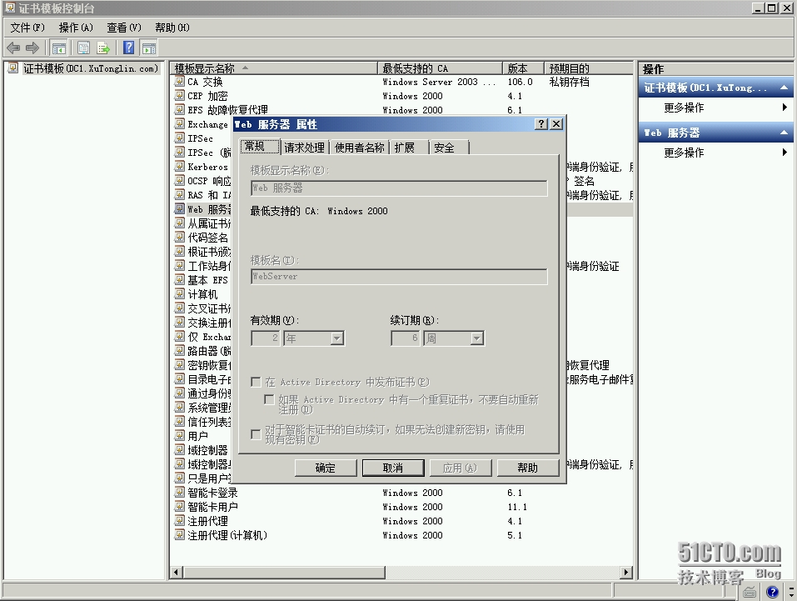
Task: Click the certificate icon of CA 交换
Action: [x=179, y=82]
